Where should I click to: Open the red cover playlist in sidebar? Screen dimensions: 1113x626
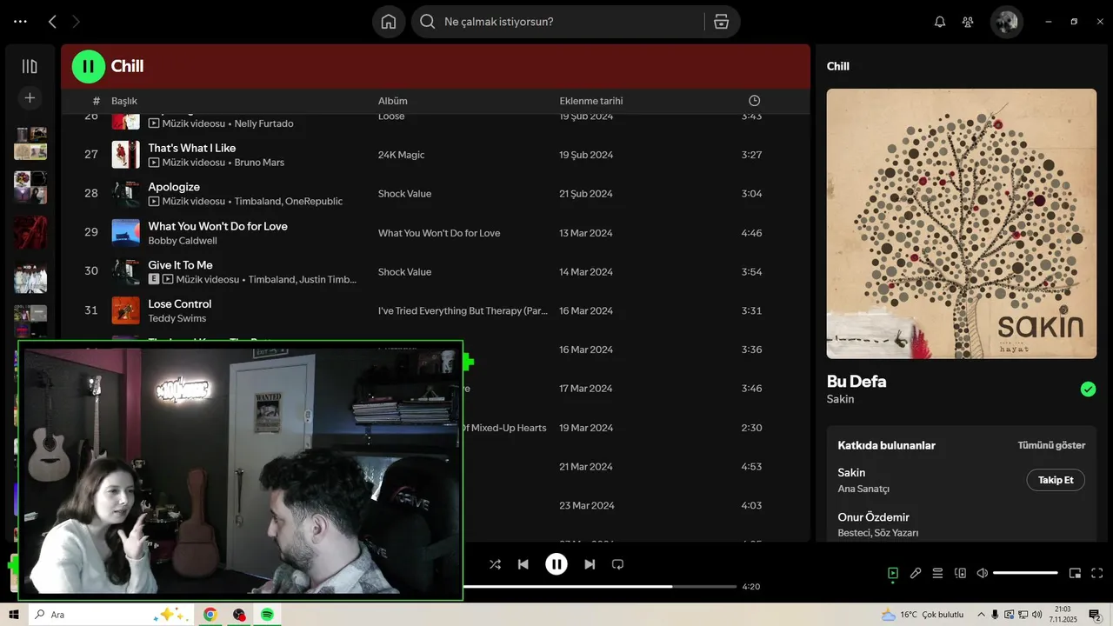30,232
